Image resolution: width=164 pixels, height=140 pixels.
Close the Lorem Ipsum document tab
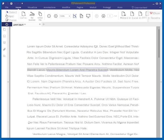(x=40, y=24)
